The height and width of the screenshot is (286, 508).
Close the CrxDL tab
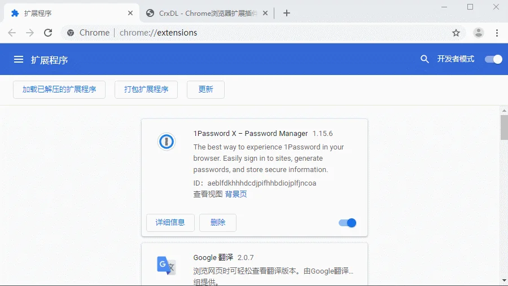pos(265,14)
